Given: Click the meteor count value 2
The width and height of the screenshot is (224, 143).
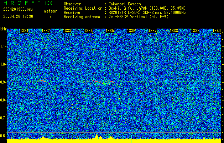Looking at the screenshot, I should coord(51,16).
